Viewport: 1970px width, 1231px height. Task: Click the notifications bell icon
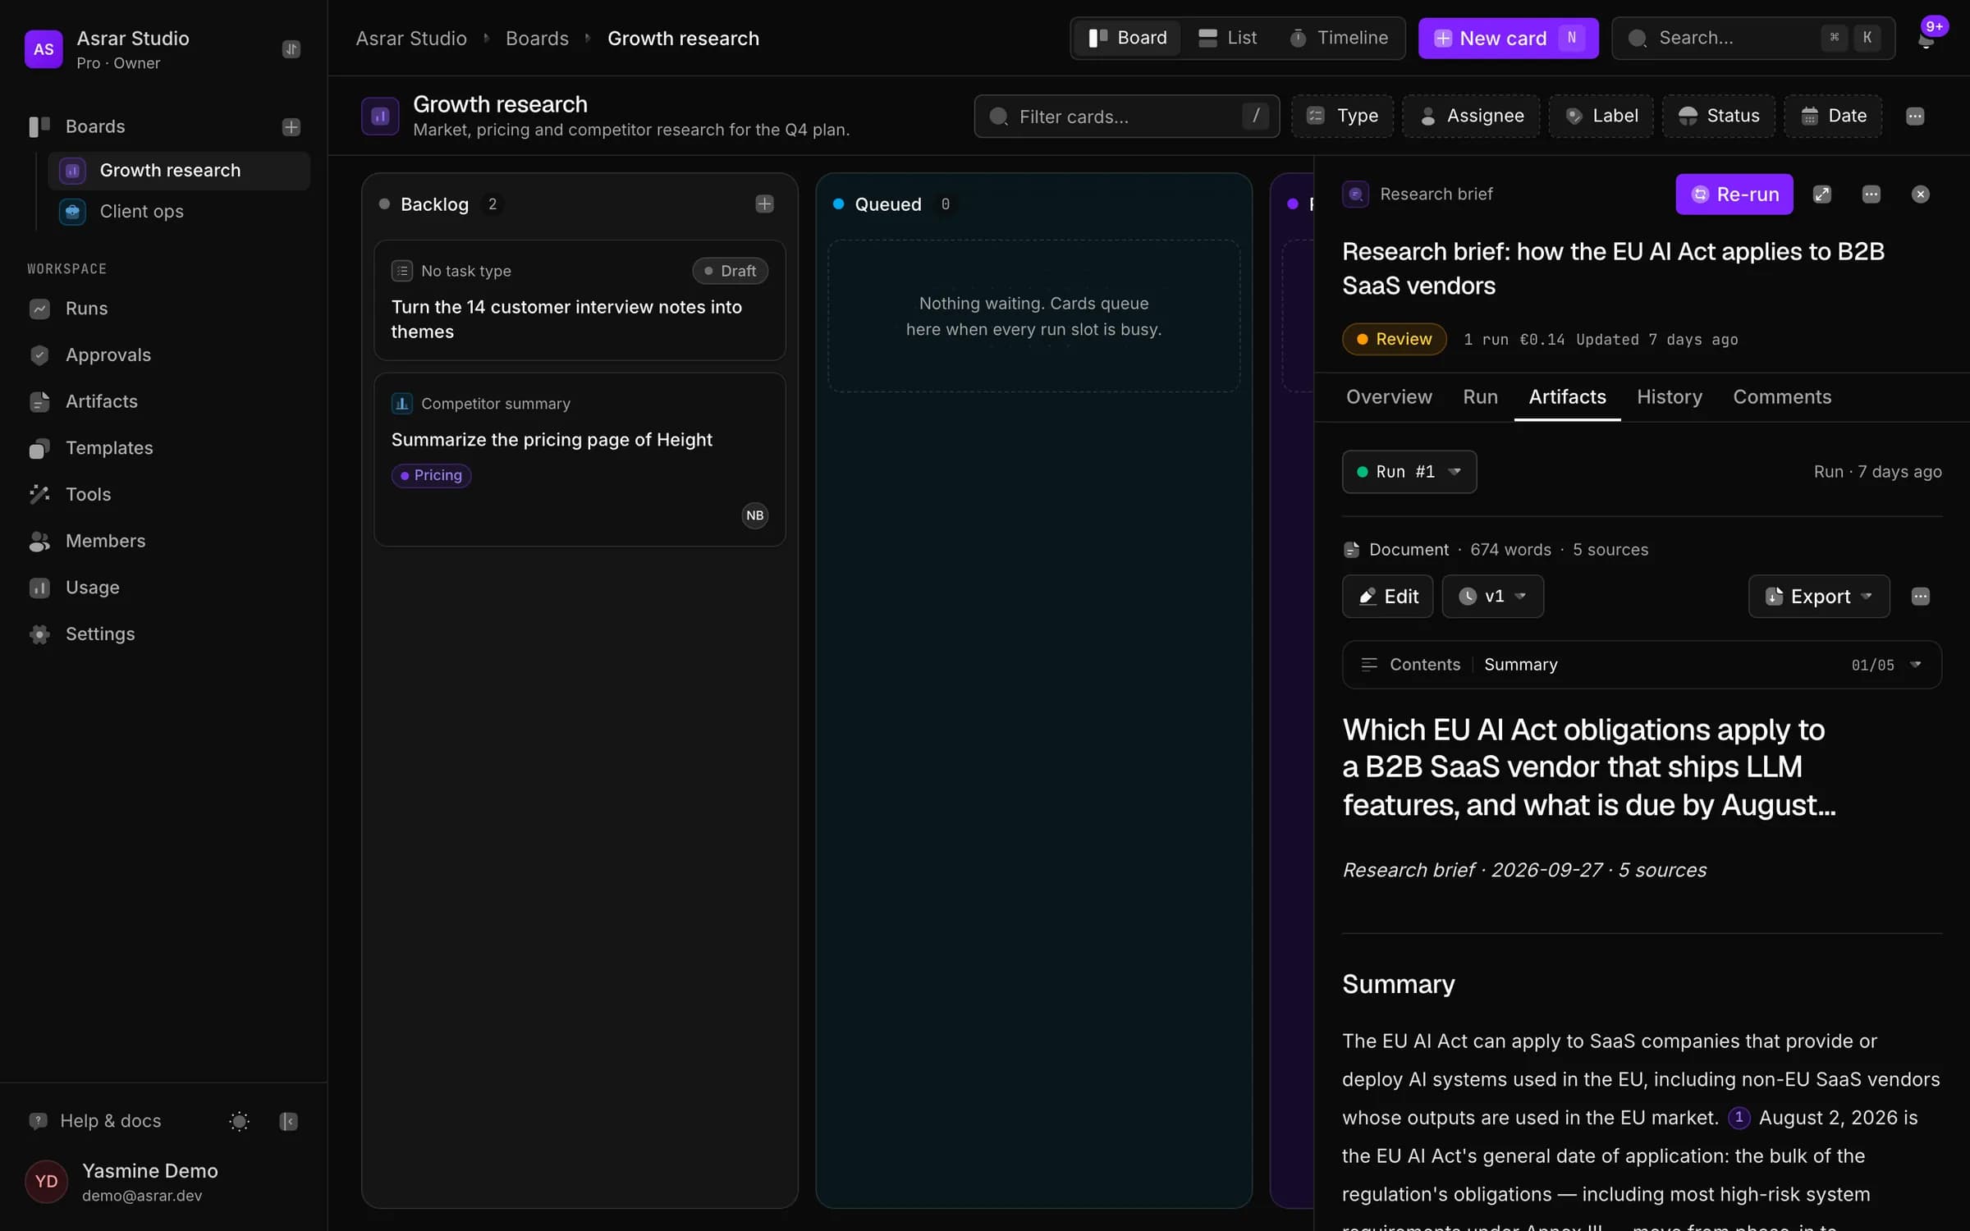pos(1925,39)
